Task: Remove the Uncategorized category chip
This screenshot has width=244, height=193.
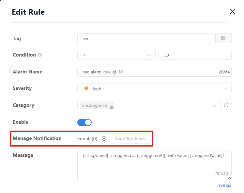Action: click(111, 107)
